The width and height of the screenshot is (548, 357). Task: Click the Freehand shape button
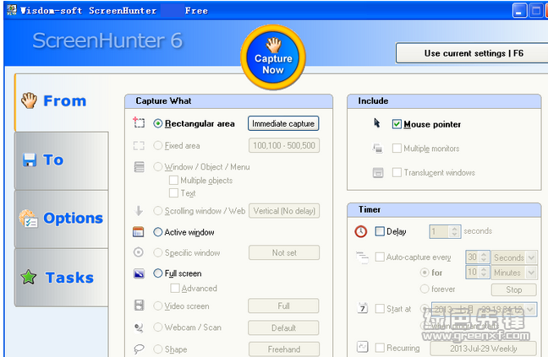(x=284, y=349)
